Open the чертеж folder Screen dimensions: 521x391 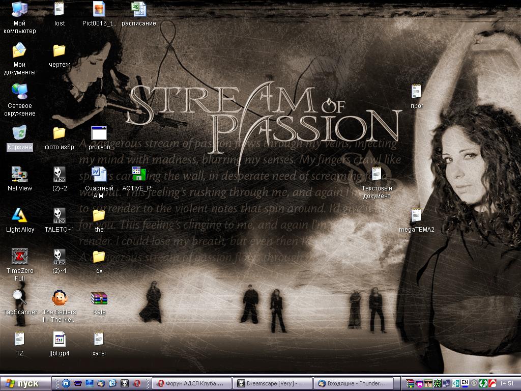(60, 51)
